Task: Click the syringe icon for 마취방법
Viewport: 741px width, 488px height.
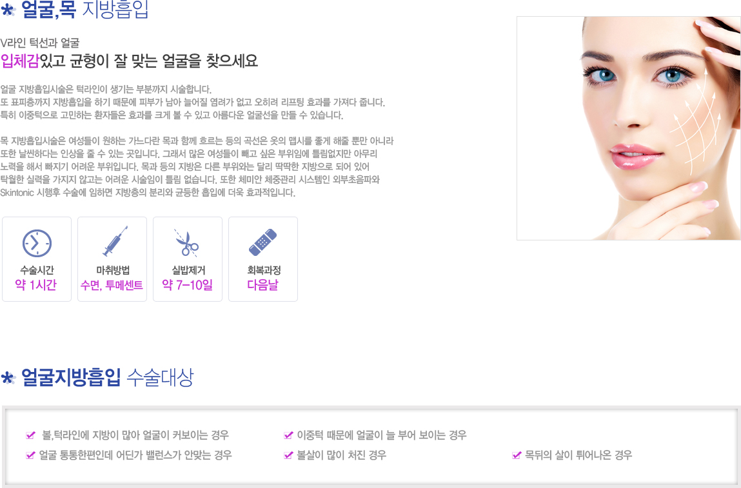Action: point(115,241)
